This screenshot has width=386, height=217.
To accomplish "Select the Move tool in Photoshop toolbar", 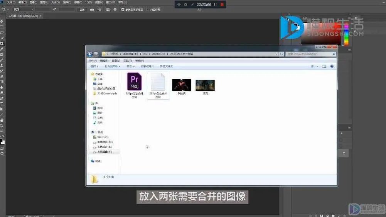I will click(x=2, y=22).
